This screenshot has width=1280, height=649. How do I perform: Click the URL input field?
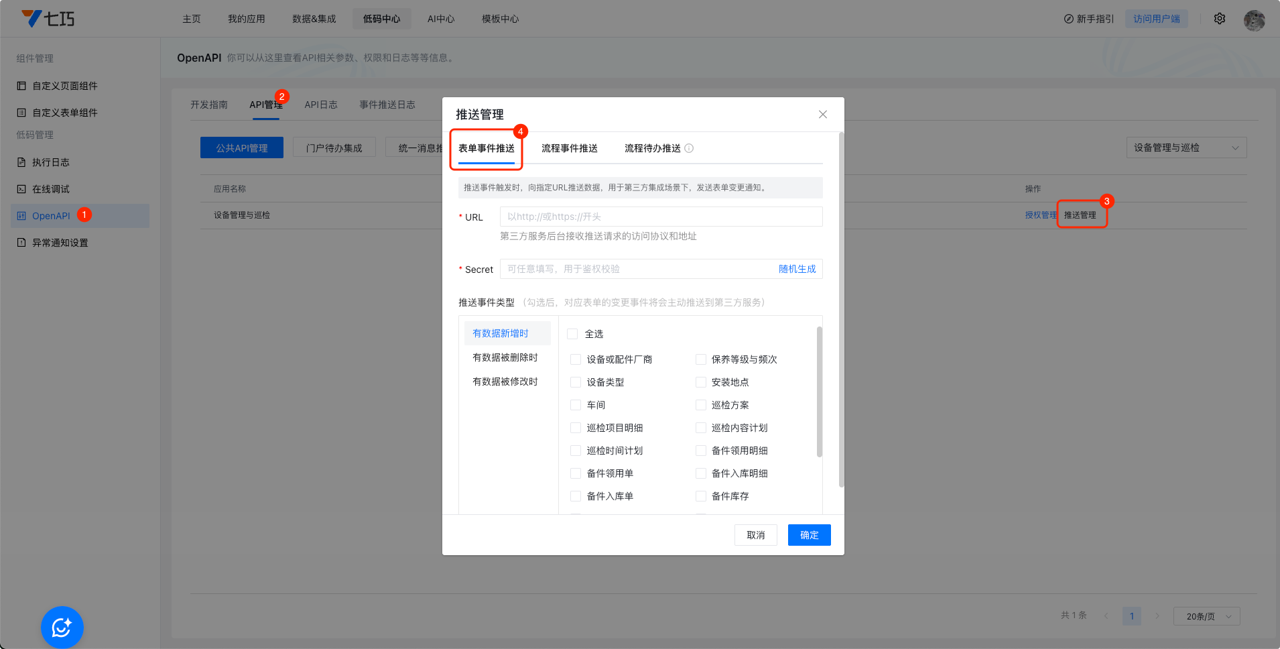[x=661, y=217]
